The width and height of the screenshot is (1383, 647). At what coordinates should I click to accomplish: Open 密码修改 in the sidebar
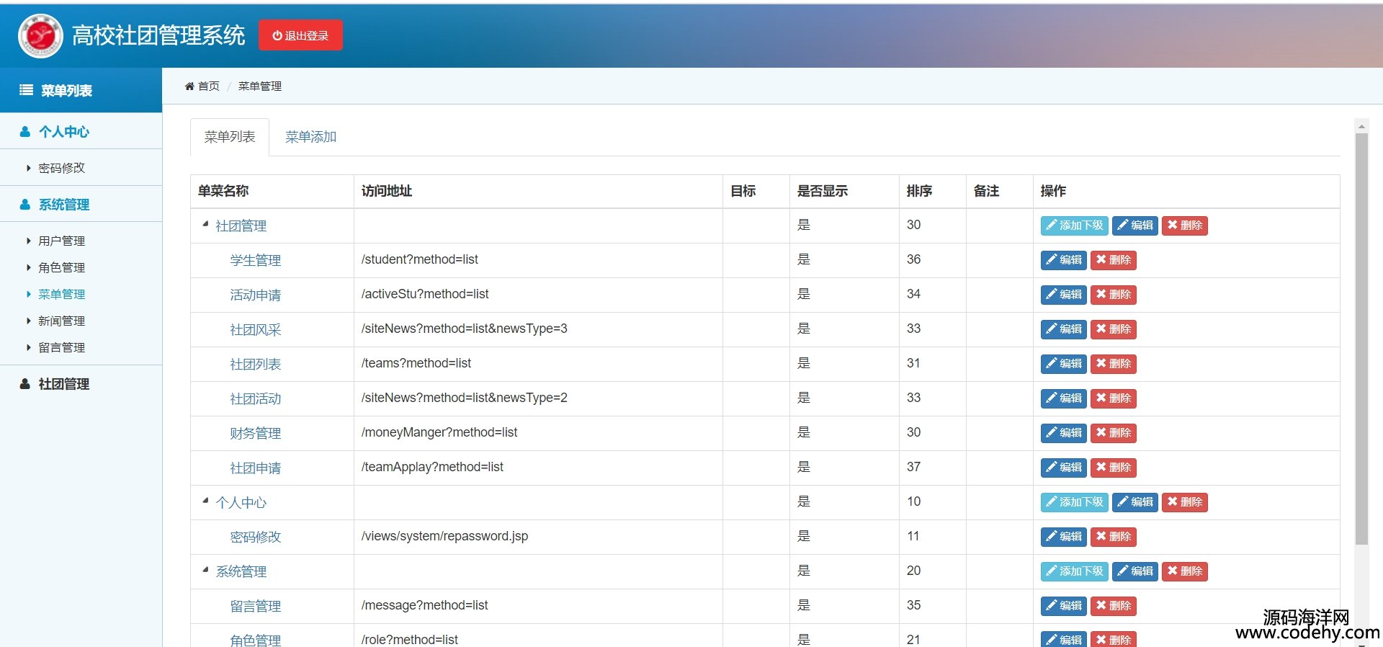coord(62,168)
